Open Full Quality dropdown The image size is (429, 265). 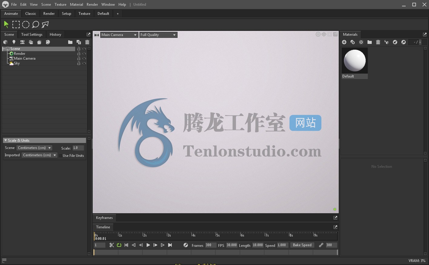158,35
